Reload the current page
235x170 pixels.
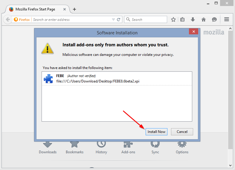(x=119, y=20)
